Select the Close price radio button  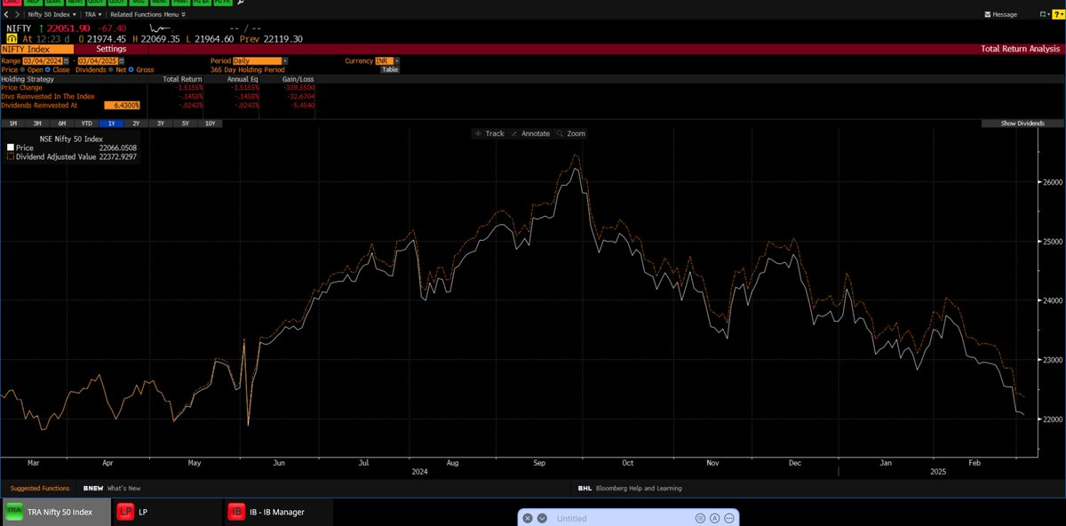50,69
